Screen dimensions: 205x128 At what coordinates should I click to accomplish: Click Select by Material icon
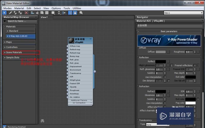pos(81,13)
